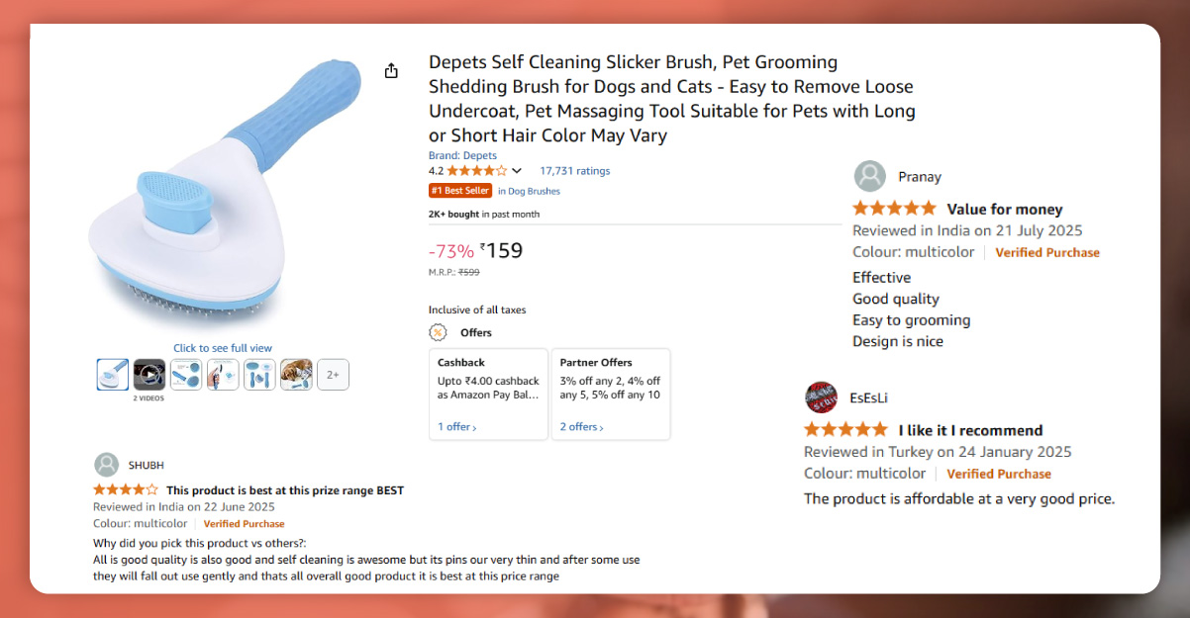Image resolution: width=1190 pixels, height=618 pixels.
Task: Select the hand holding brush thumbnail
Action: point(223,374)
